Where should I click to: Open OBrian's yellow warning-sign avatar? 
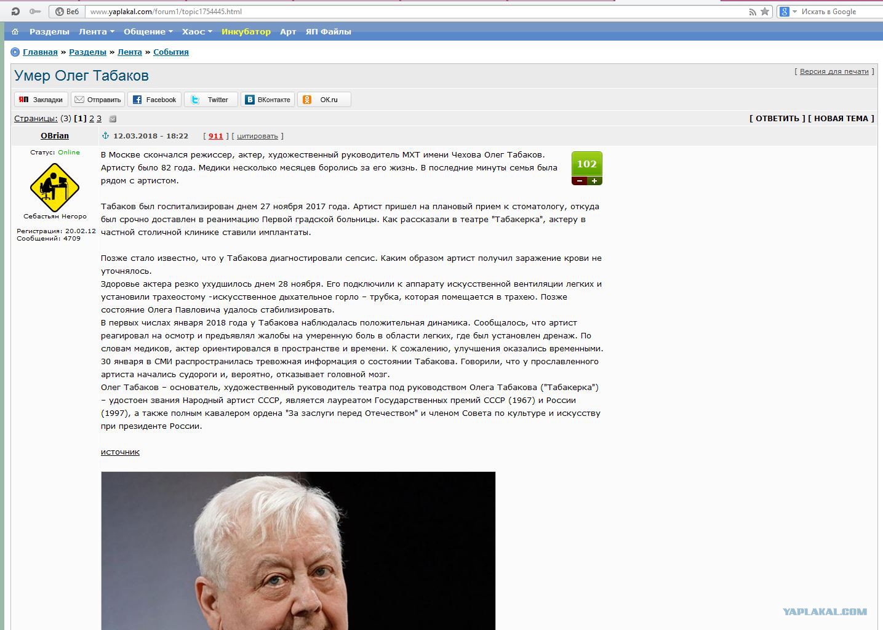pos(55,188)
